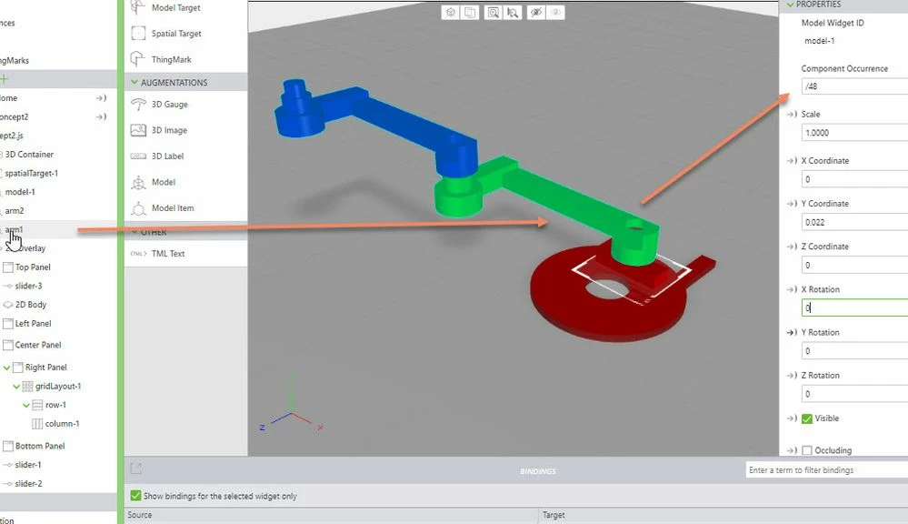
Task: Pick the 3D Gauge widget icon
Action: click(x=138, y=105)
